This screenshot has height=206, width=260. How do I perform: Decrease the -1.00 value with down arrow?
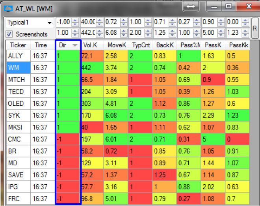click(75, 24)
